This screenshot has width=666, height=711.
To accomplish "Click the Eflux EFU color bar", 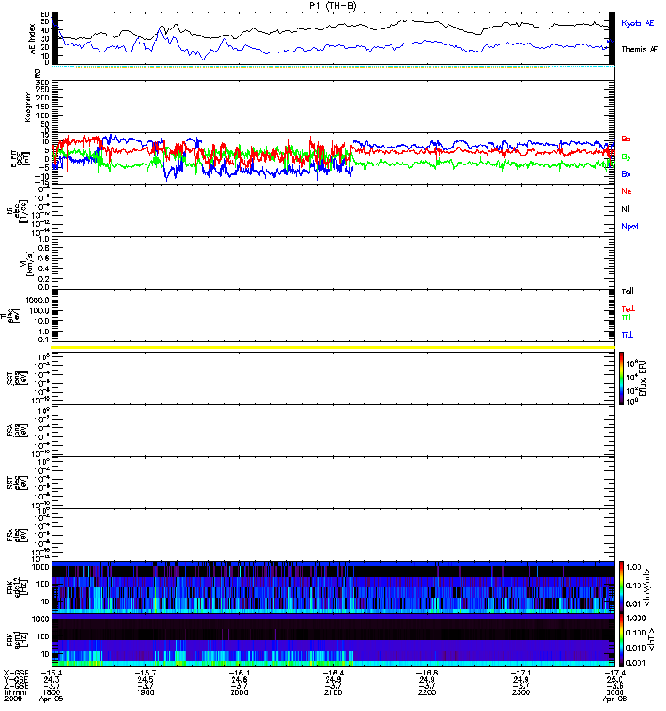I will point(622,379).
